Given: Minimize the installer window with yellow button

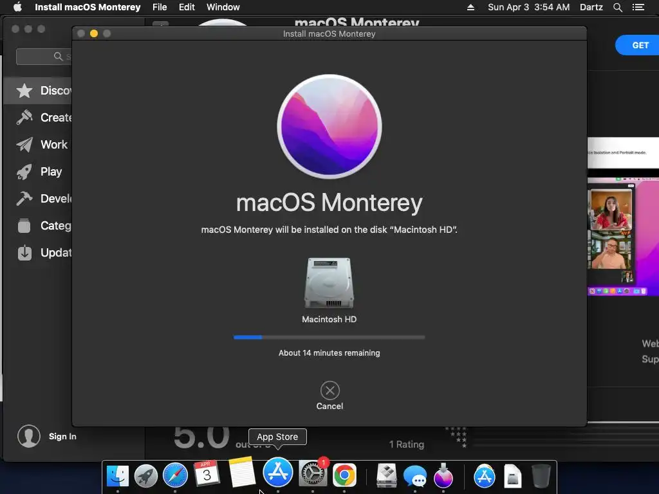Looking at the screenshot, I should (94, 33).
